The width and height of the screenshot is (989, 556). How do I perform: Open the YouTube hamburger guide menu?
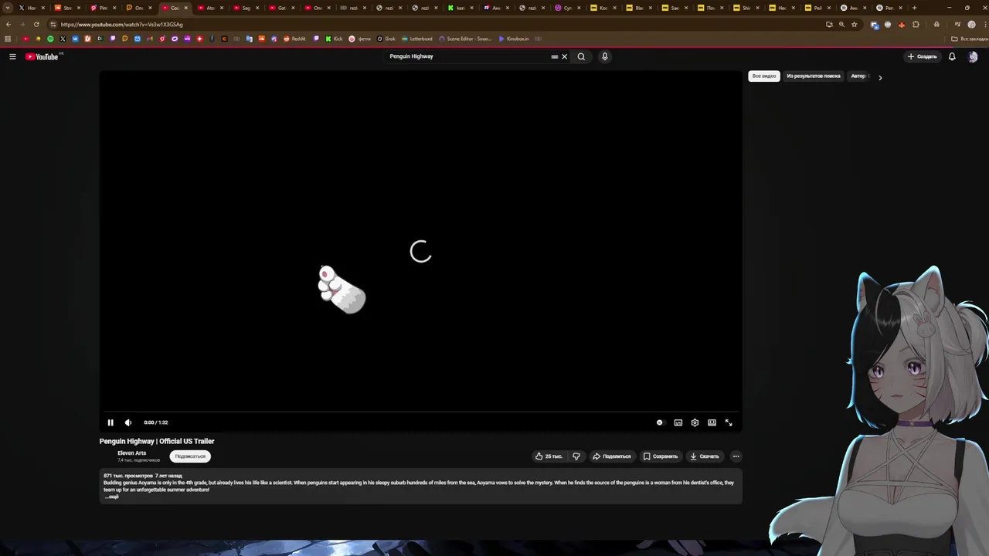(12, 56)
